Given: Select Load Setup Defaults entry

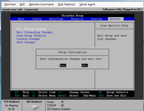Looking at the screenshot, I should coord(31,35).
